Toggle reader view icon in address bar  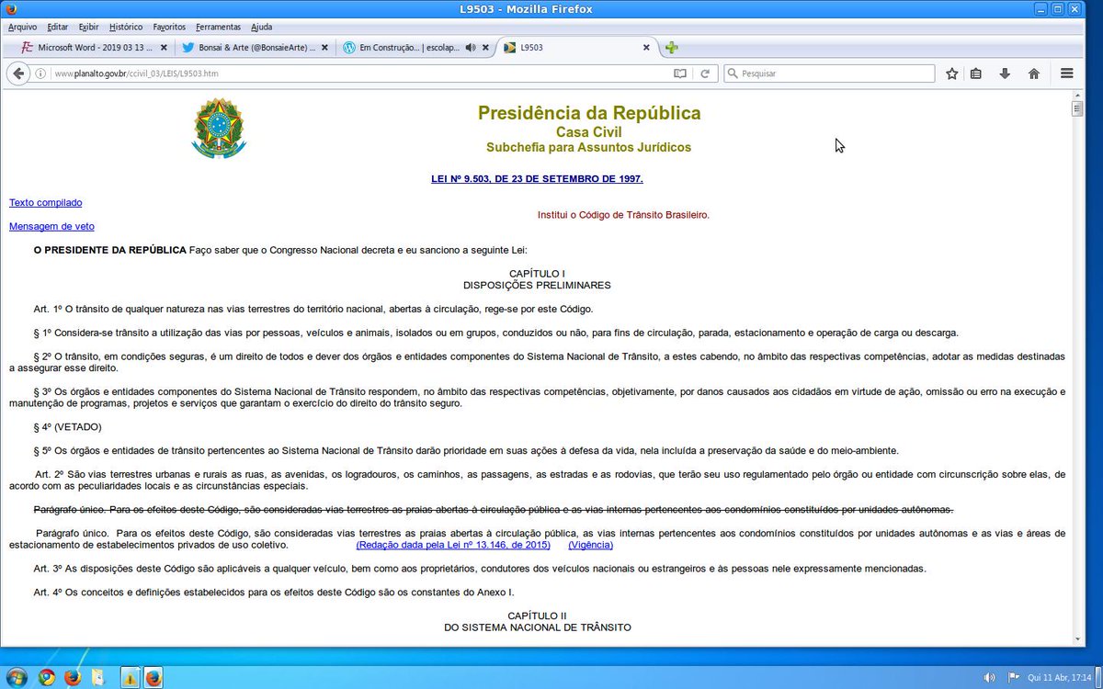click(x=680, y=73)
